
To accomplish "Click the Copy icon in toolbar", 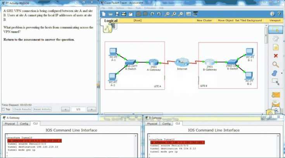I will [x=138, y=14].
